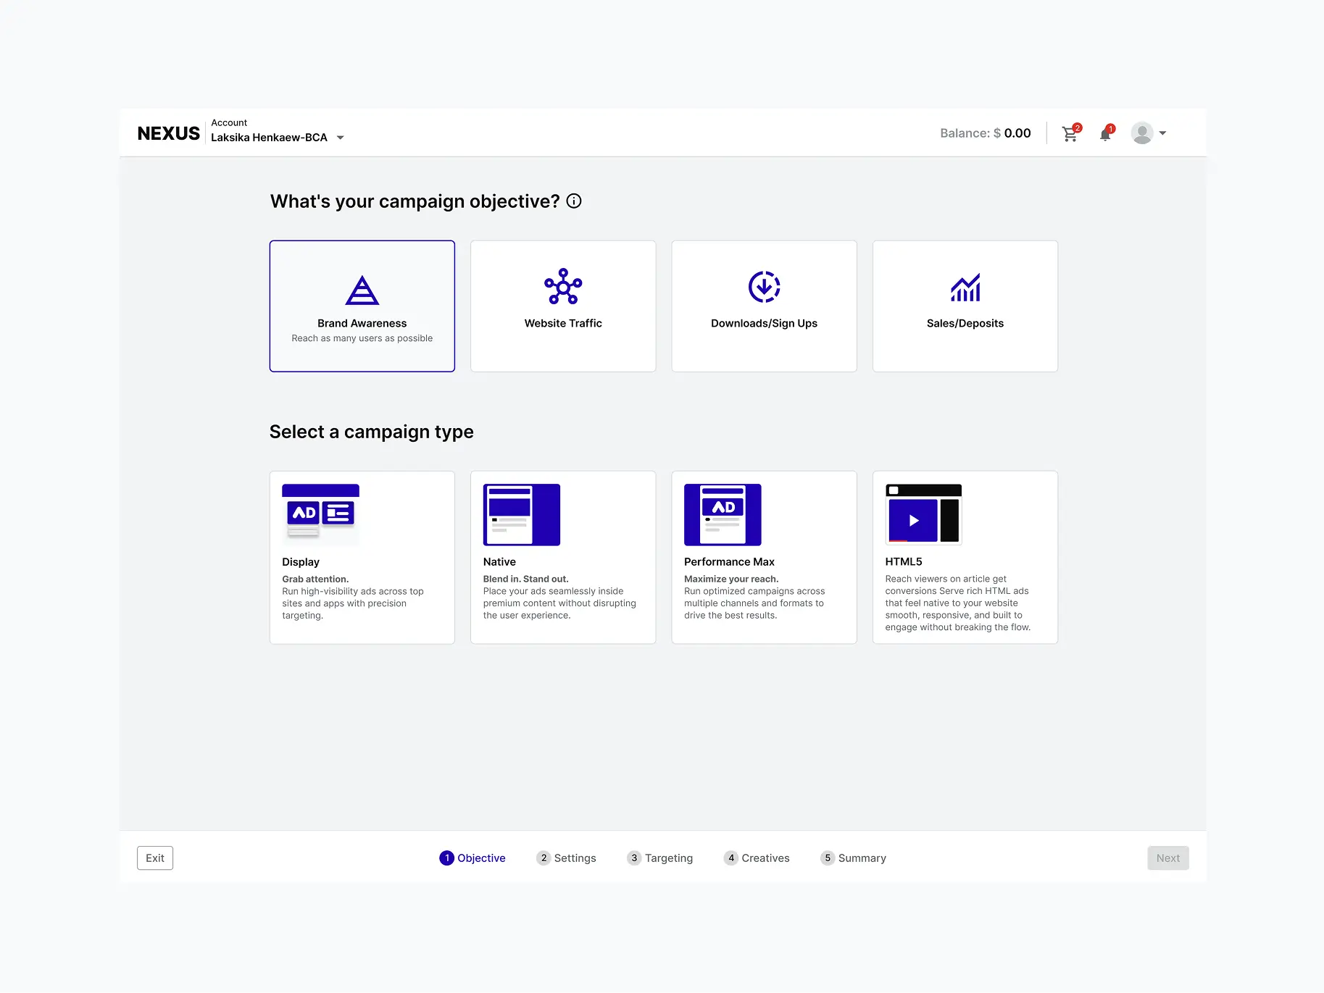Click the Website Traffic network icon
Image resolution: width=1324 pixels, height=993 pixels.
point(563,287)
